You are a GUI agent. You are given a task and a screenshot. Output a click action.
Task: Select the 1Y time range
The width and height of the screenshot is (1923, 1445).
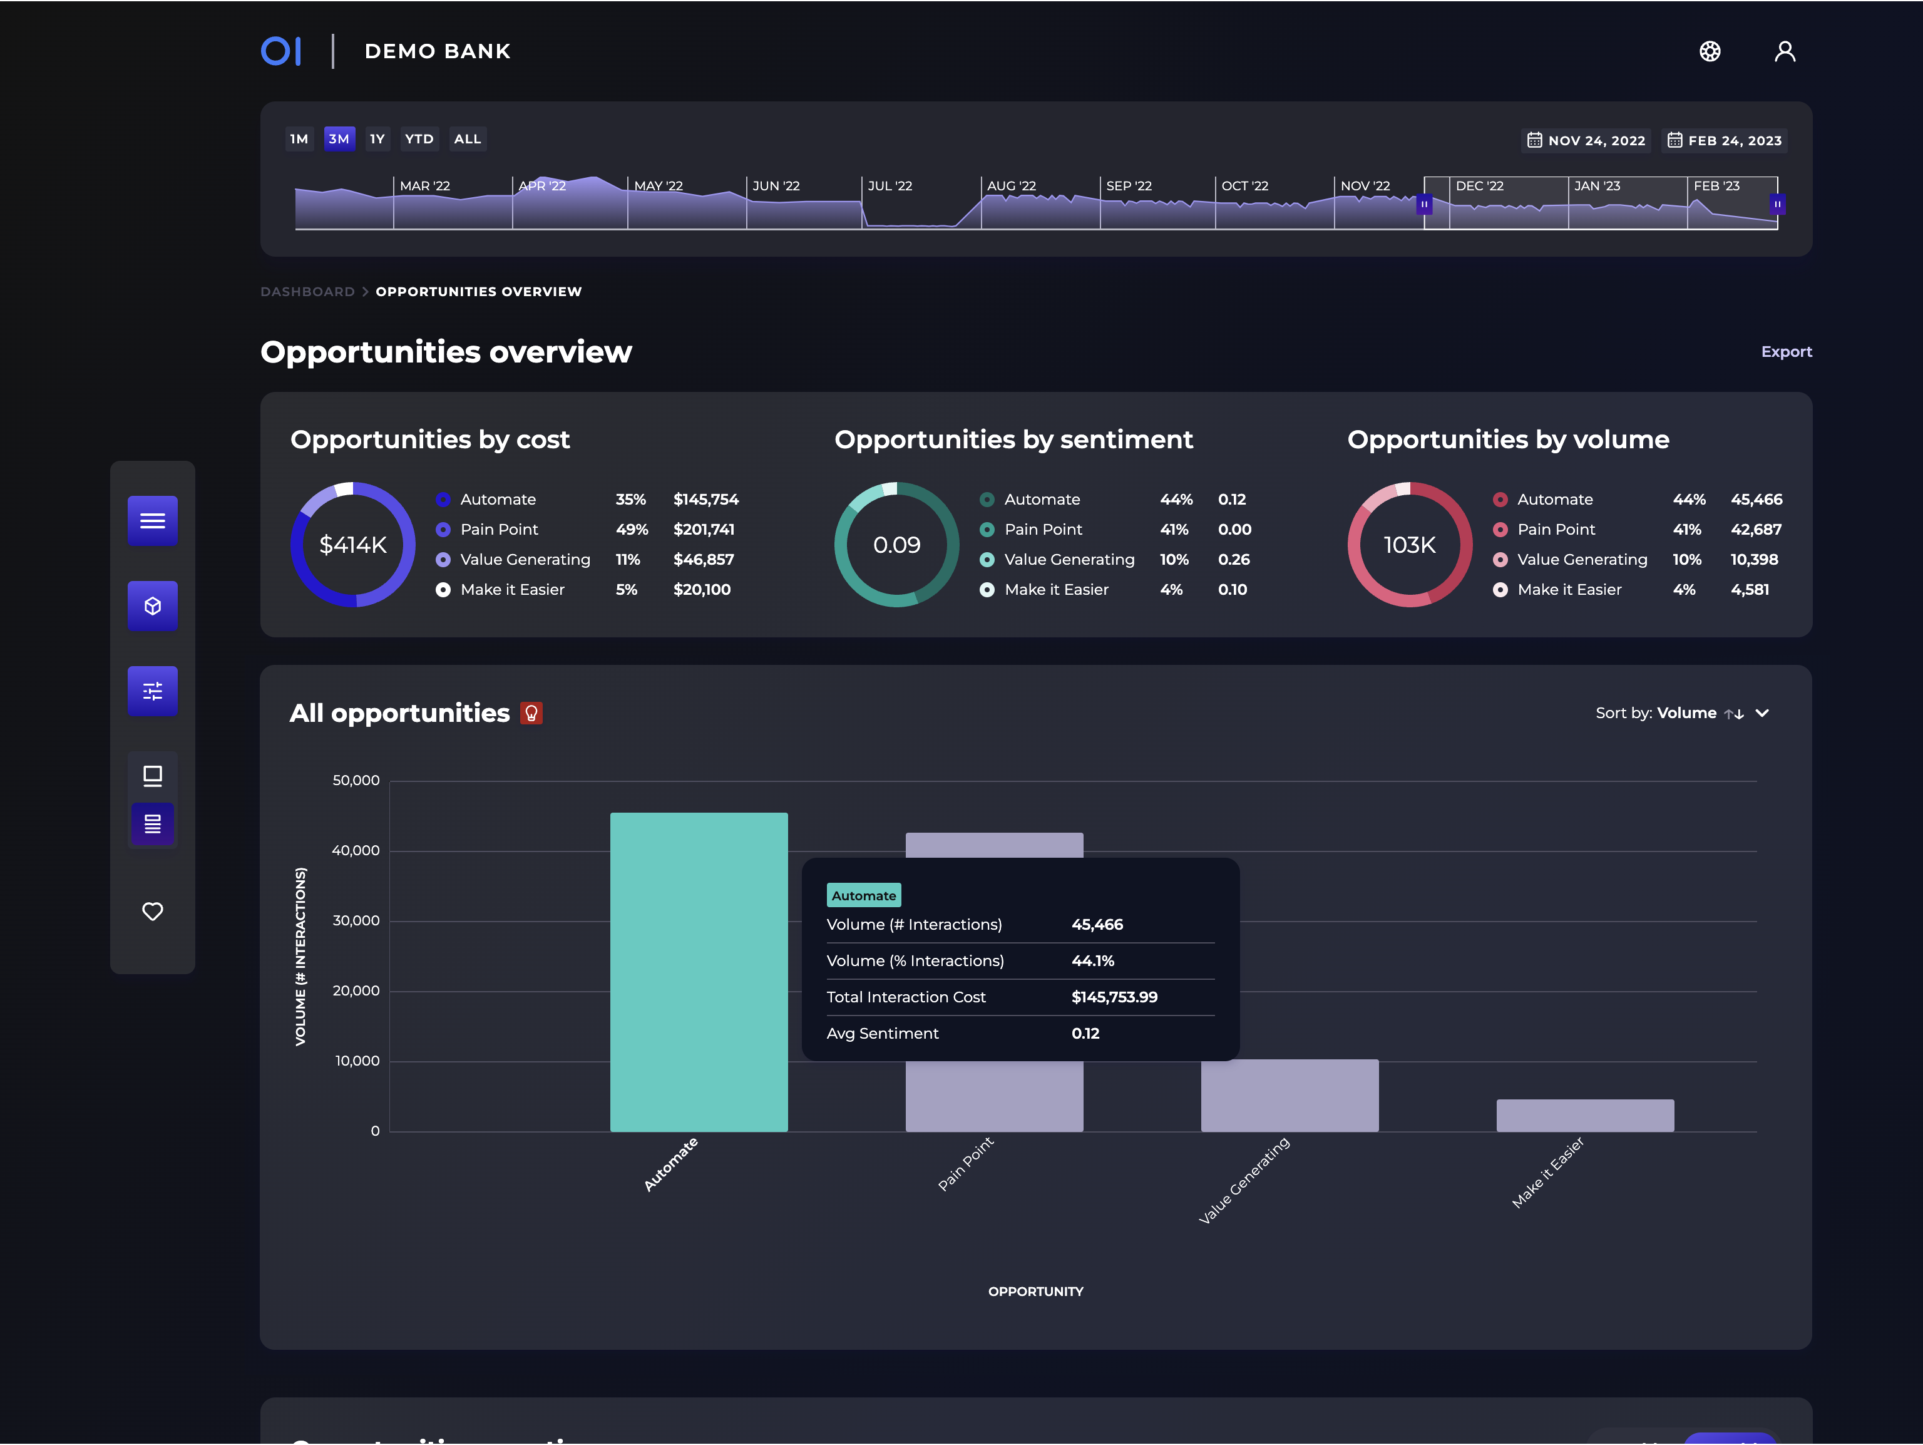coord(377,139)
